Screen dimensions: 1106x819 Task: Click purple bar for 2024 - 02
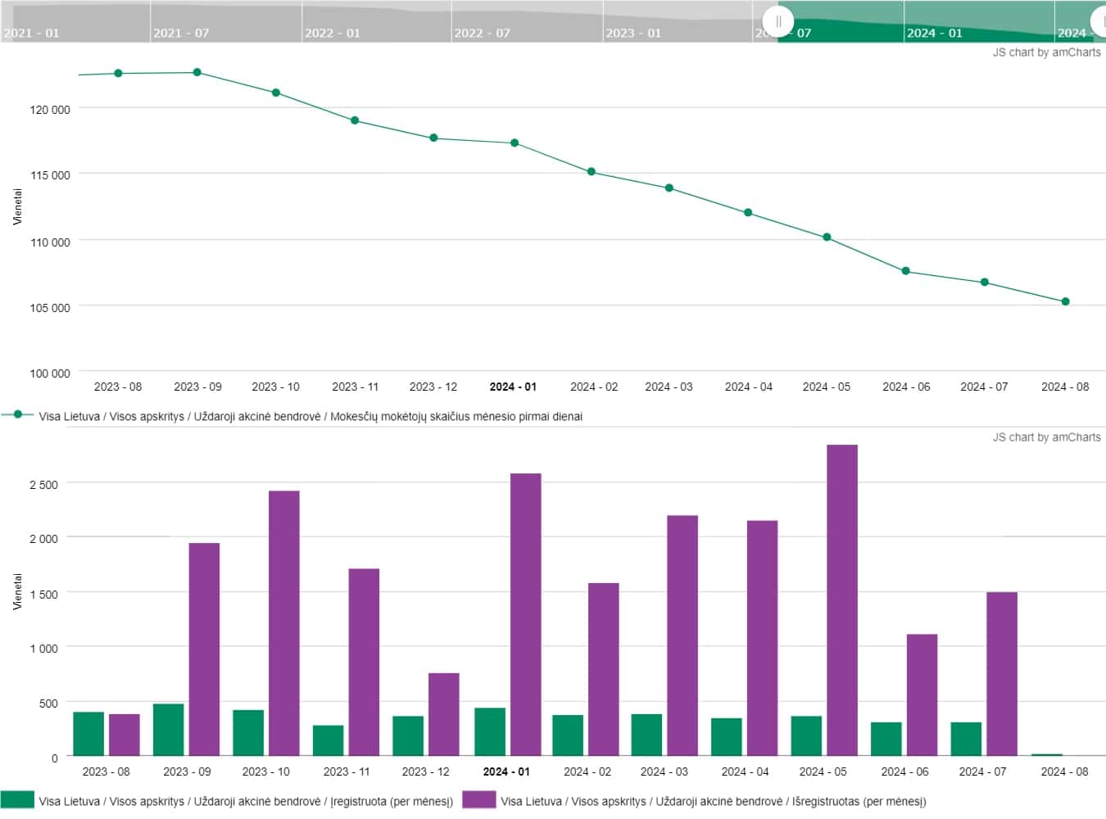pos(604,669)
